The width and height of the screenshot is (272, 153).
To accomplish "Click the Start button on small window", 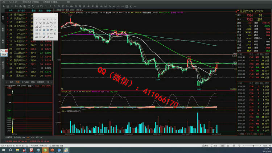I will [4, 55].
